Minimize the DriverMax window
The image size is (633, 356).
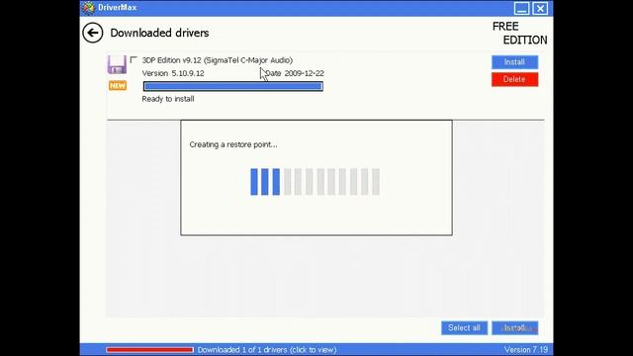pyautogui.click(x=521, y=8)
